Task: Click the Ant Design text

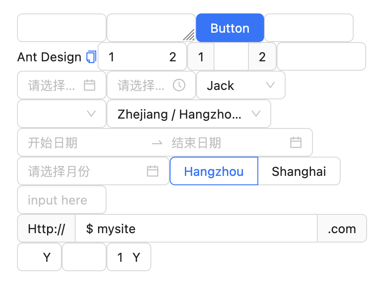Action: tap(49, 57)
